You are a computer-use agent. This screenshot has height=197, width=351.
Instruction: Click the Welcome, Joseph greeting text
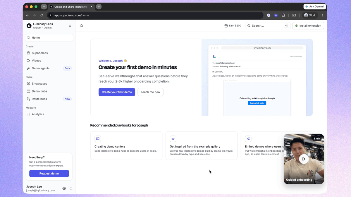[x=113, y=61]
